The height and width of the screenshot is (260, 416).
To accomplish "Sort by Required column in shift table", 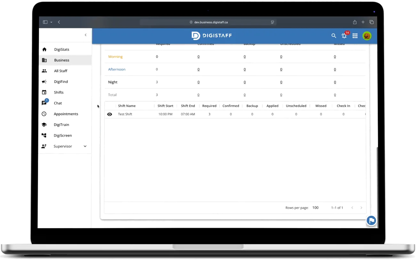I will (209, 106).
